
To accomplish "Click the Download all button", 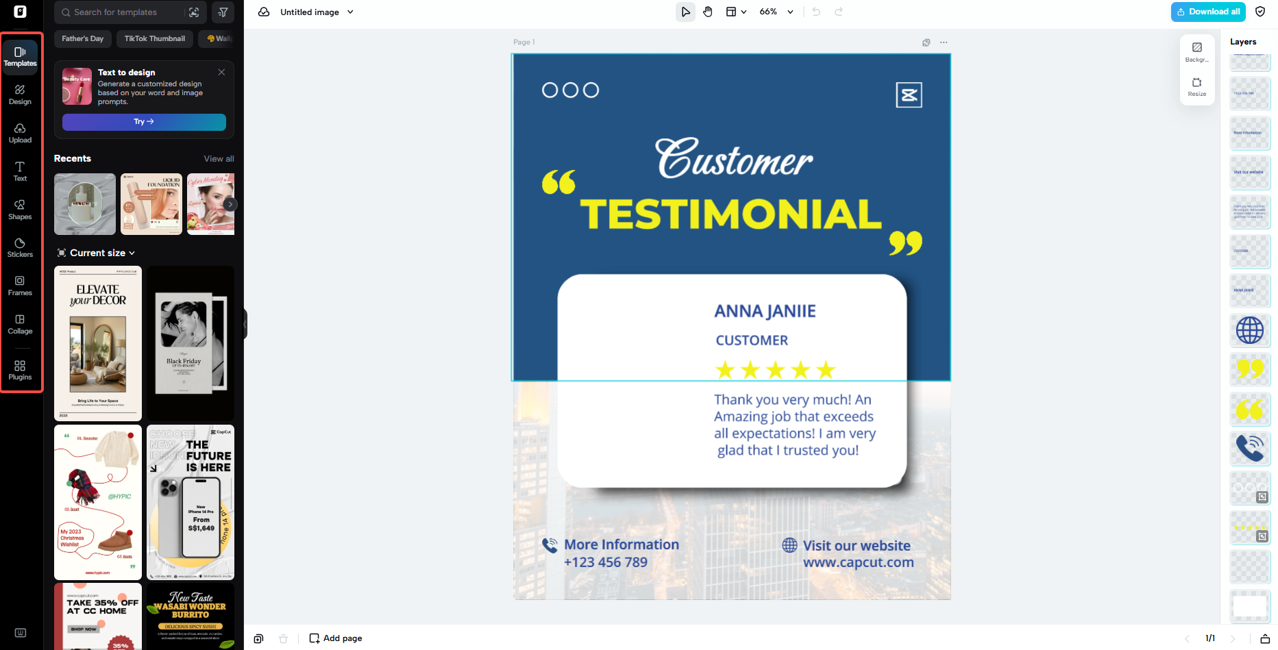I will point(1208,12).
